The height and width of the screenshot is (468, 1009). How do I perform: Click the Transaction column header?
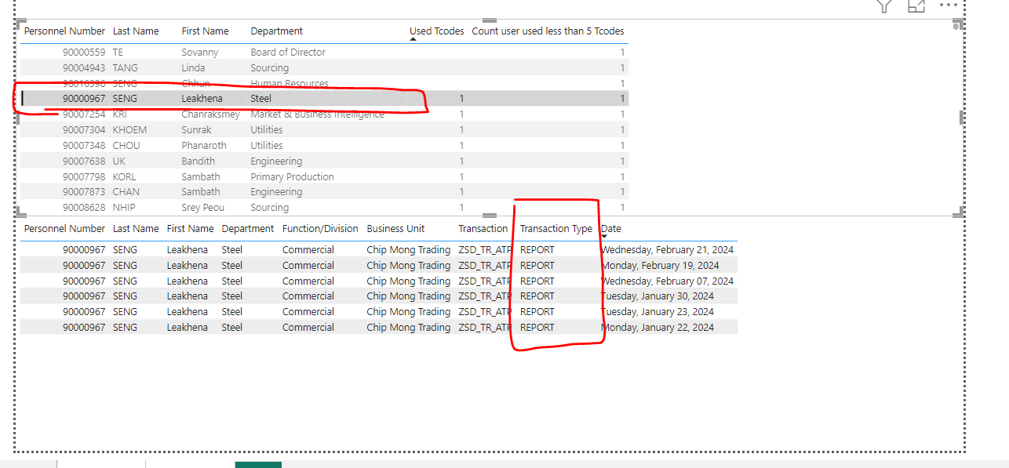coord(483,229)
